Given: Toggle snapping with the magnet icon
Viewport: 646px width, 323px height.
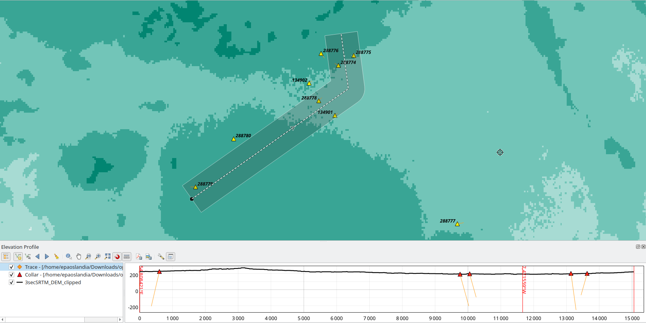Looking at the screenshot, I should 117,256.
